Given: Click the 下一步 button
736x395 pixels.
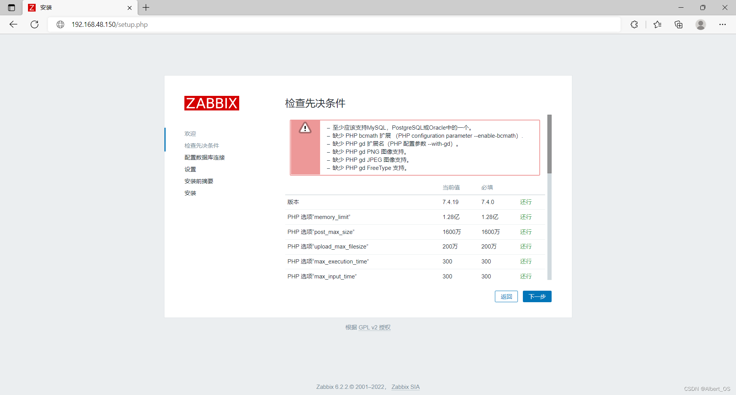Looking at the screenshot, I should [537, 296].
